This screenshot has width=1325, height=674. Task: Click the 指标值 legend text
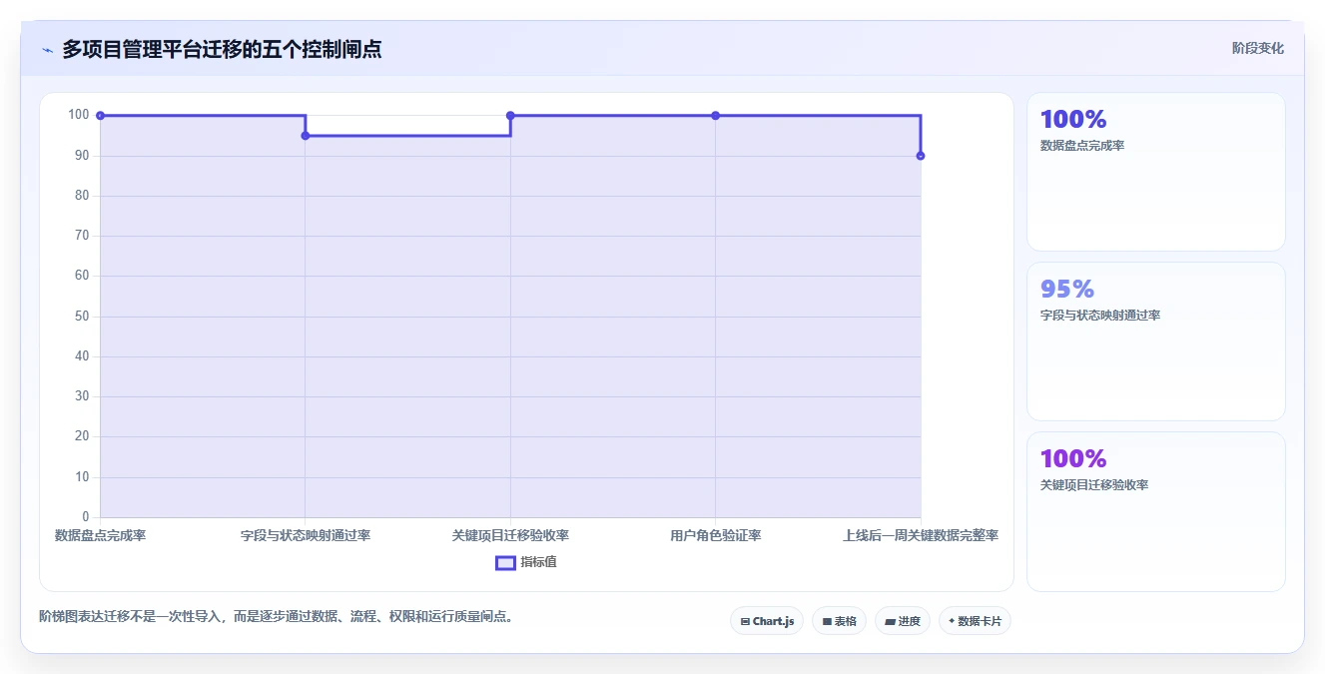539,562
